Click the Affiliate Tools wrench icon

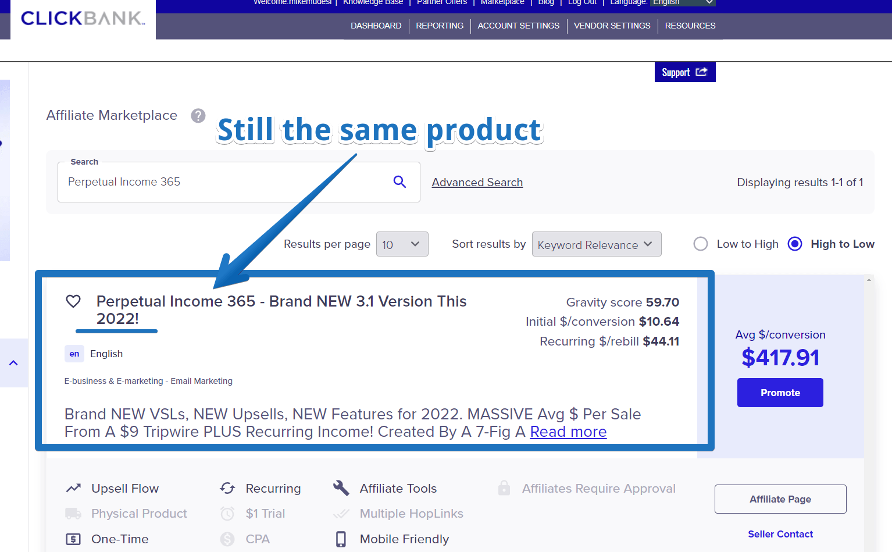point(341,488)
